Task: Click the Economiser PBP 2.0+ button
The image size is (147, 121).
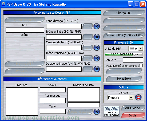Action: 124,28
